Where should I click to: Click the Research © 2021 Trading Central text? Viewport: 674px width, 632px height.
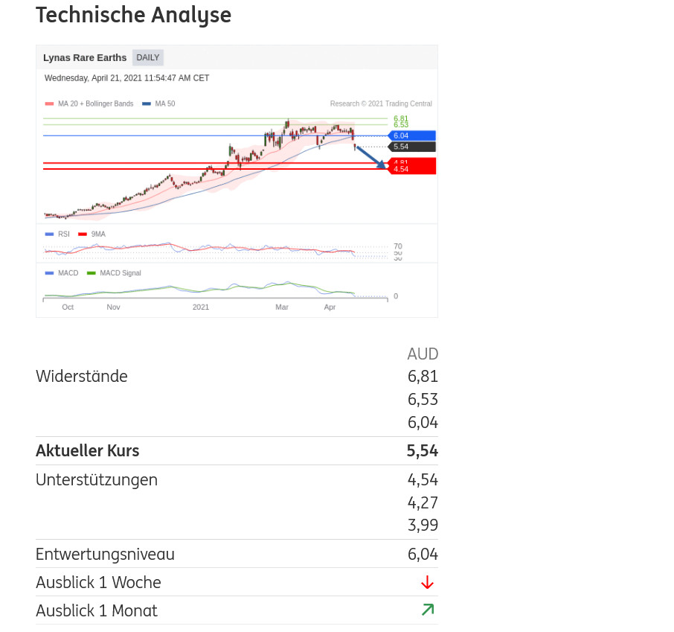(381, 104)
